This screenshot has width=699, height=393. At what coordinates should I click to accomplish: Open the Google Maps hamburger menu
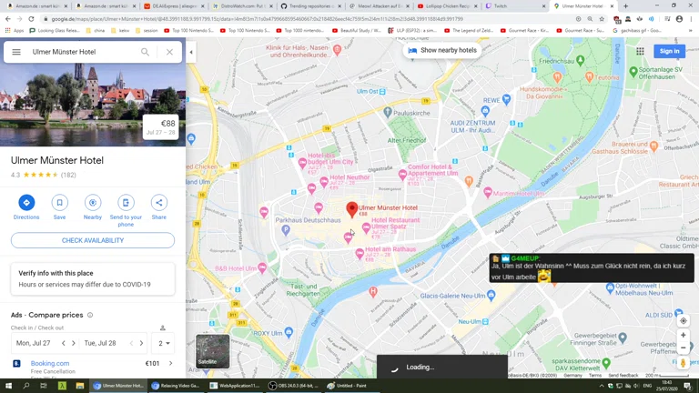(x=16, y=52)
